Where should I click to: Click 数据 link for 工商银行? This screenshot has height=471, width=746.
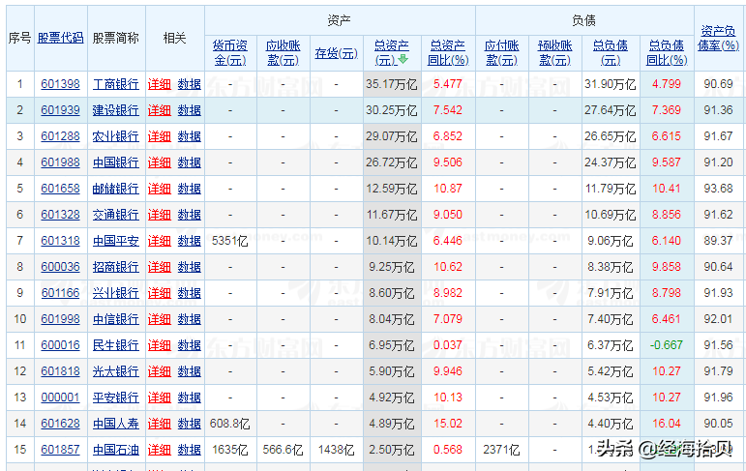click(190, 84)
